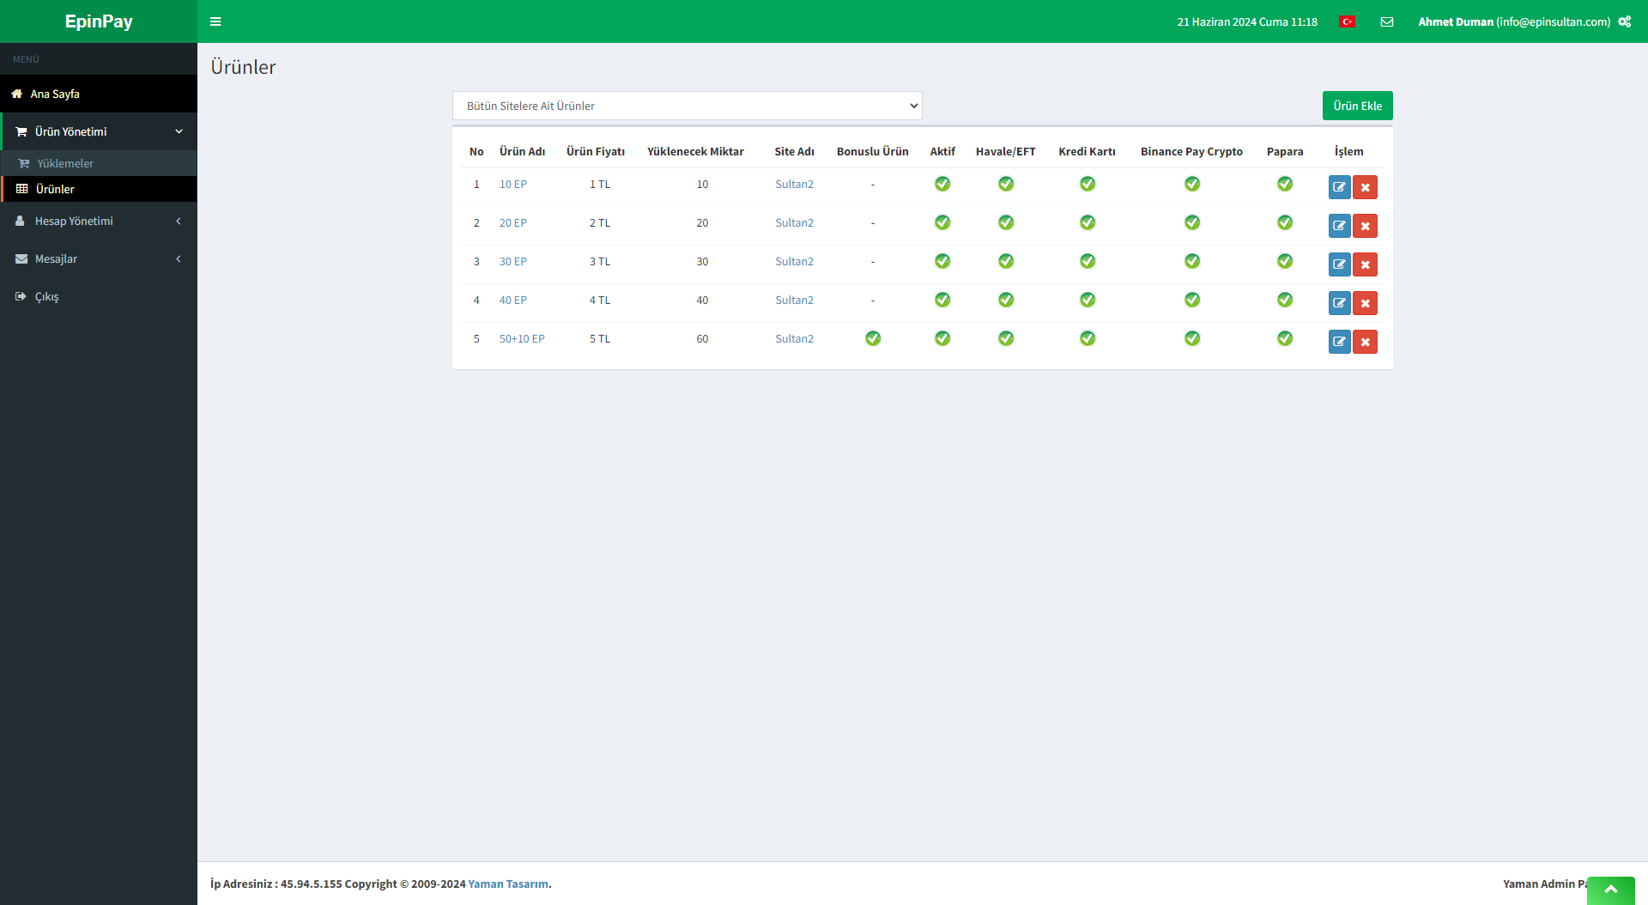Toggle the sidebar hamburger menu

pos(215,21)
